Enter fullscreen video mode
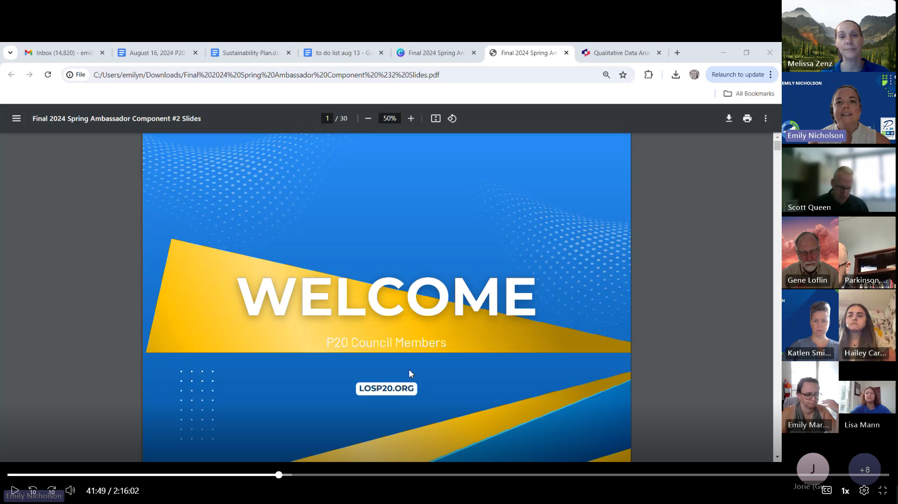Image resolution: width=898 pixels, height=504 pixels. pos(883,490)
